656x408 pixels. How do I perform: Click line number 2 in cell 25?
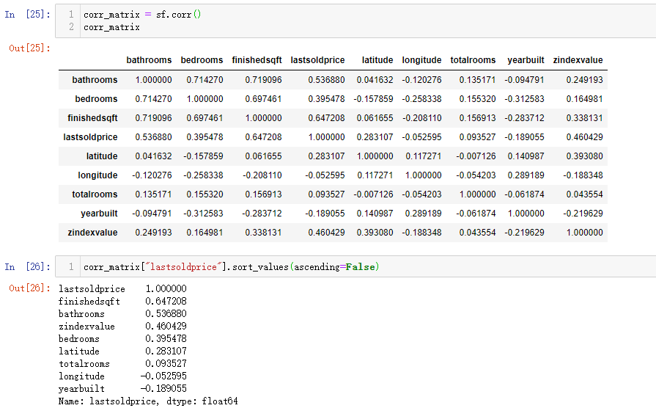(71, 27)
